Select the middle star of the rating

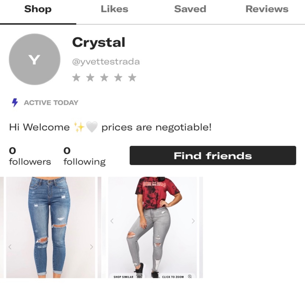pyautogui.click(x=104, y=77)
